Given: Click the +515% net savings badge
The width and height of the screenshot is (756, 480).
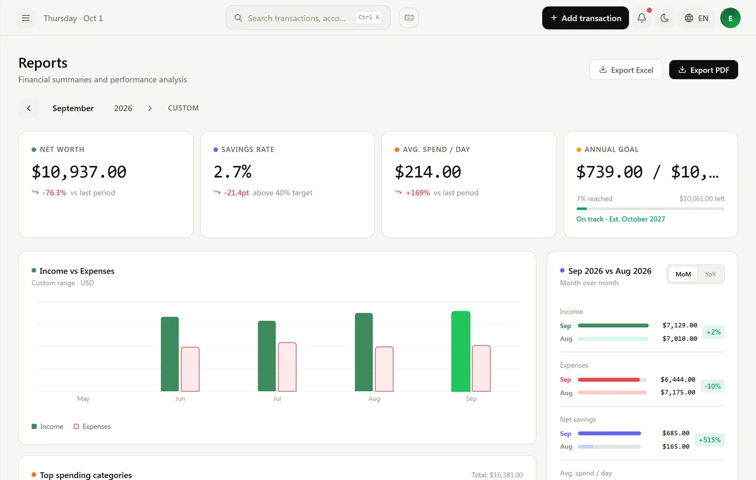Looking at the screenshot, I should pyautogui.click(x=710, y=440).
